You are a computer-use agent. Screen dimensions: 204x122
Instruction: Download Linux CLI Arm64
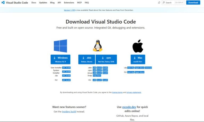pos(105,80)
